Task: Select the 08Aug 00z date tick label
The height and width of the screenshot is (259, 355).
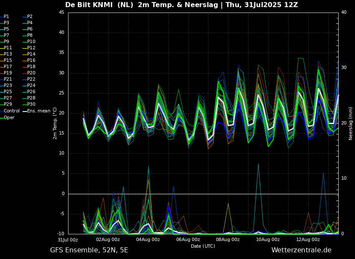Action: [228, 240]
